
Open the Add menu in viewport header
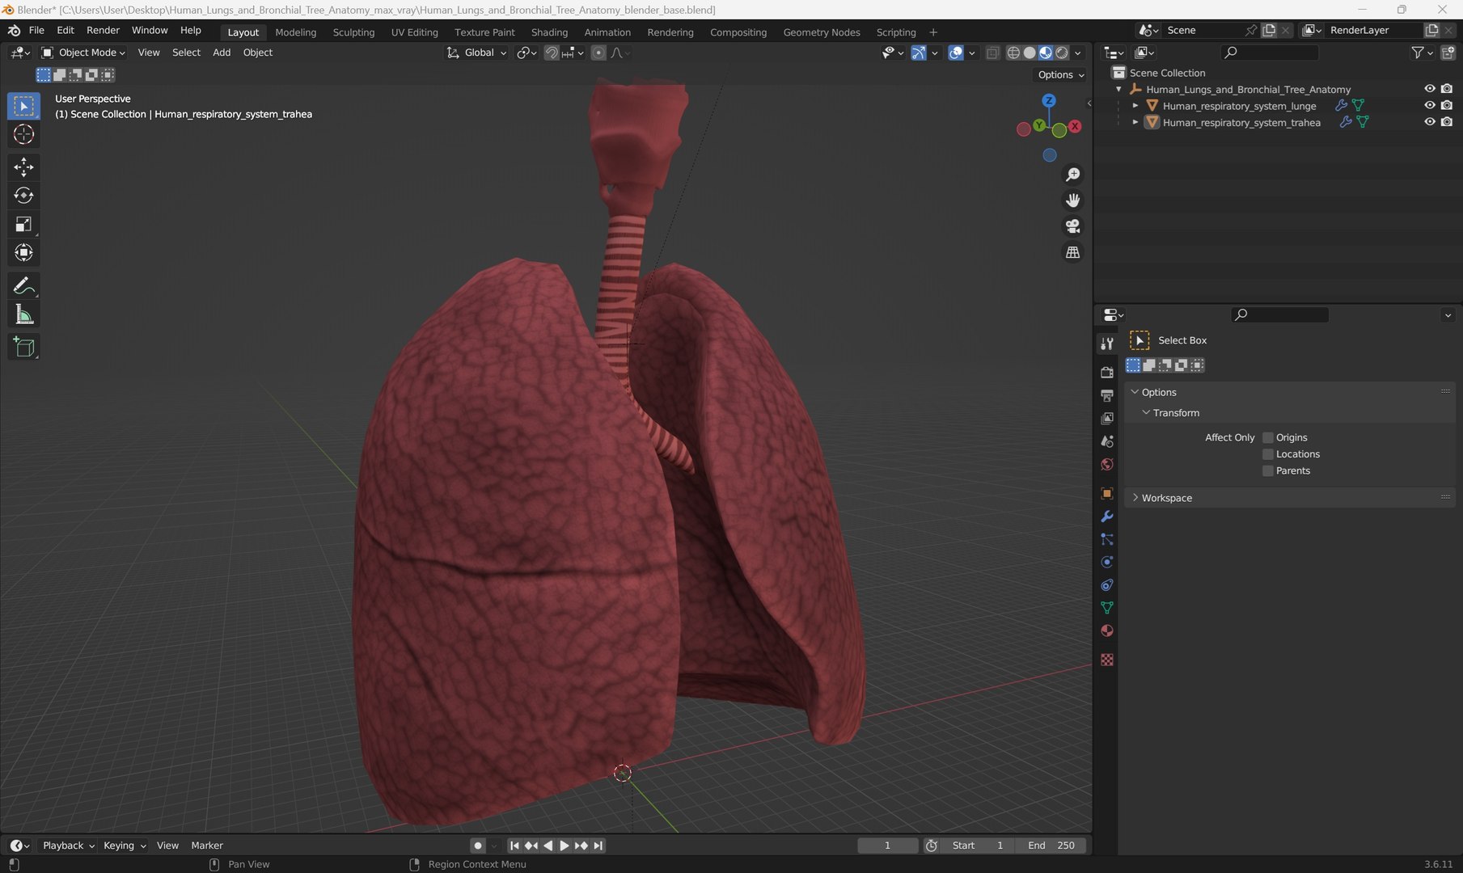[222, 53]
